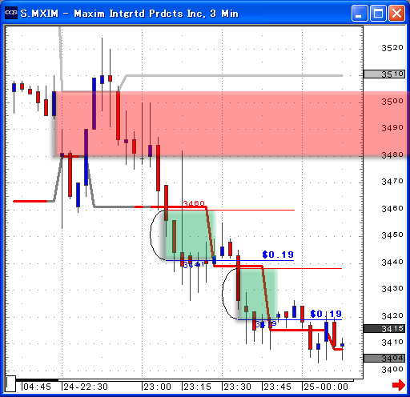Click the 3510 price marker on scale
This screenshot has width=410, height=397.
[384, 74]
